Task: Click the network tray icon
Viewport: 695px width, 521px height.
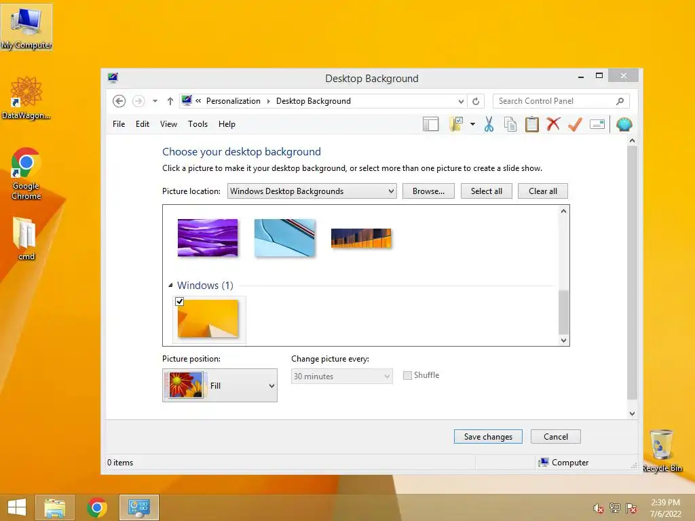Action: click(x=615, y=508)
